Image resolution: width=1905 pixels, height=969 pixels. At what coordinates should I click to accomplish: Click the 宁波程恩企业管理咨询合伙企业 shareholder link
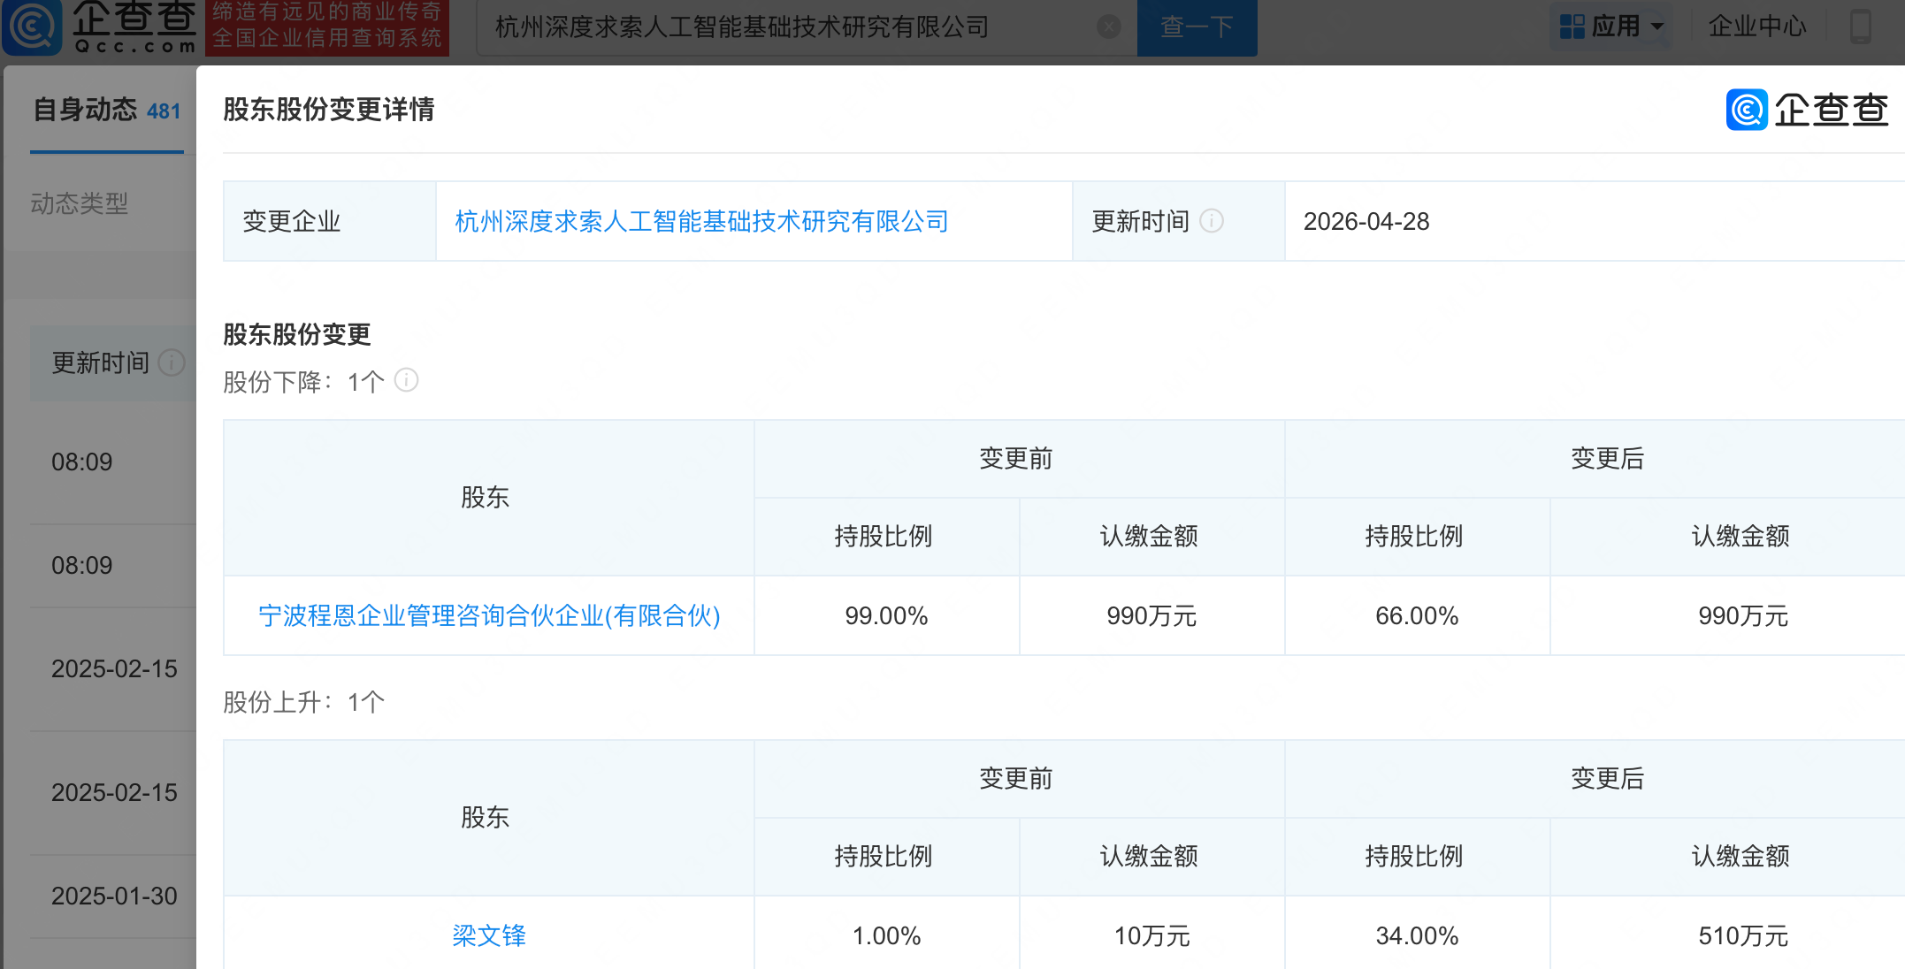tap(488, 616)
